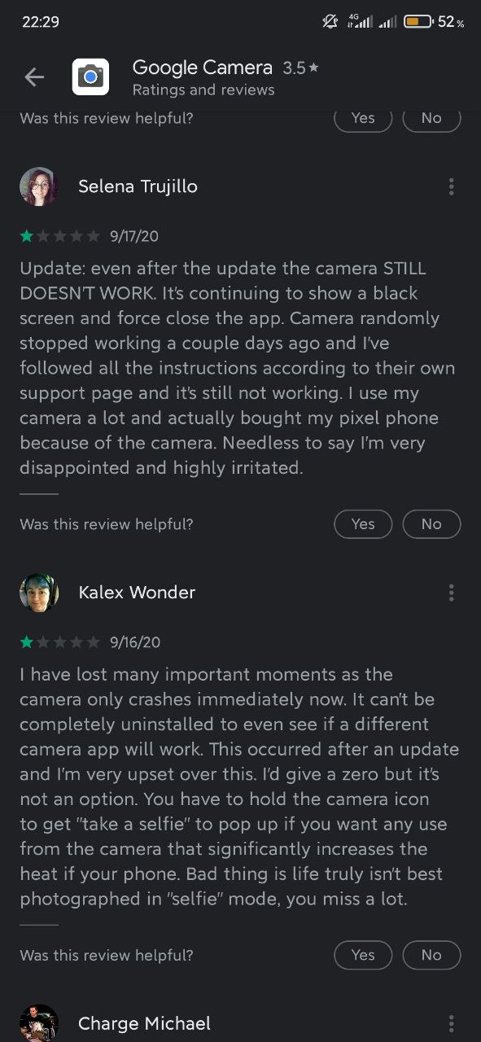Open options menu for Charge Michael's review
Viewport: 481px width, 1042px height.
(451, 1023)
